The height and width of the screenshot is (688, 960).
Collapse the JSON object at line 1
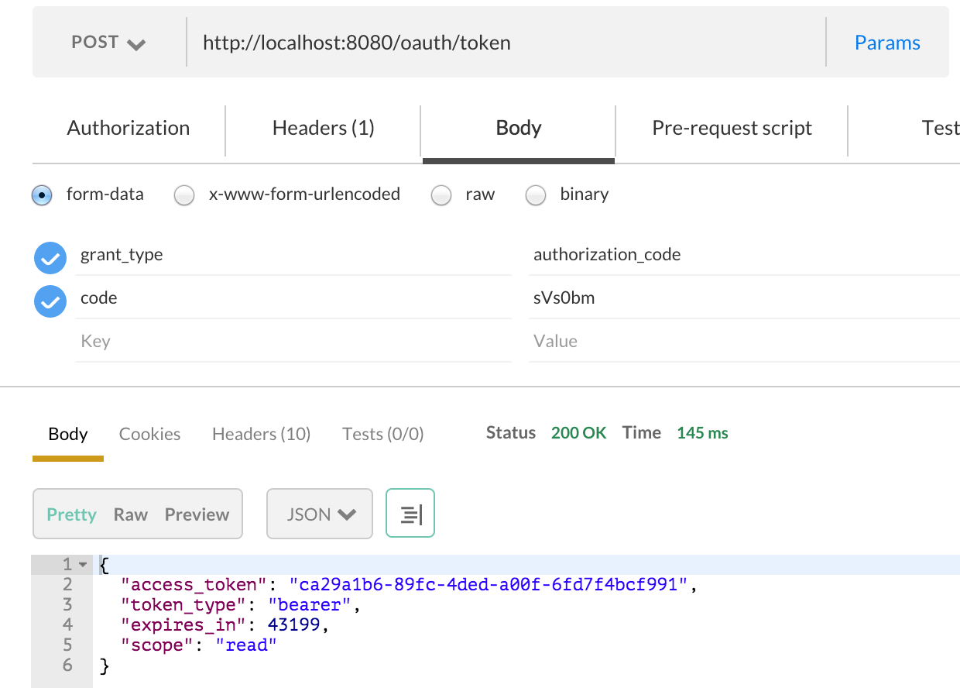83,565
